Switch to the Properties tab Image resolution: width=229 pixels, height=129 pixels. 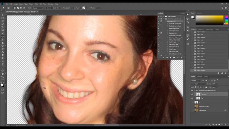point(201,29)
